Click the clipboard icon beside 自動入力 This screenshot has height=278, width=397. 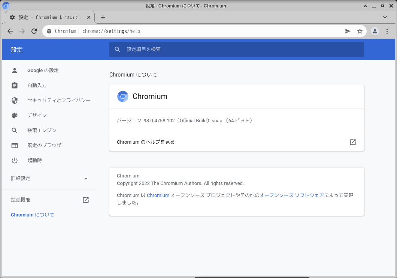pos(15,86)
